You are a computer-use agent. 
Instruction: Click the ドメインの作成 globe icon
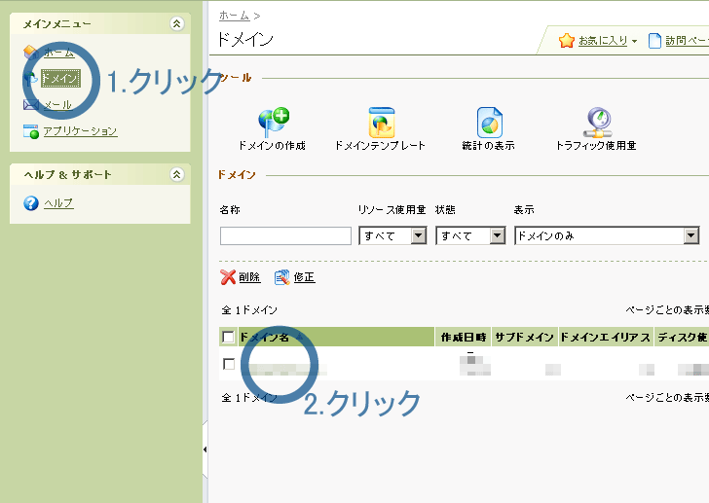pyautogui.click(x=274, y=122)
